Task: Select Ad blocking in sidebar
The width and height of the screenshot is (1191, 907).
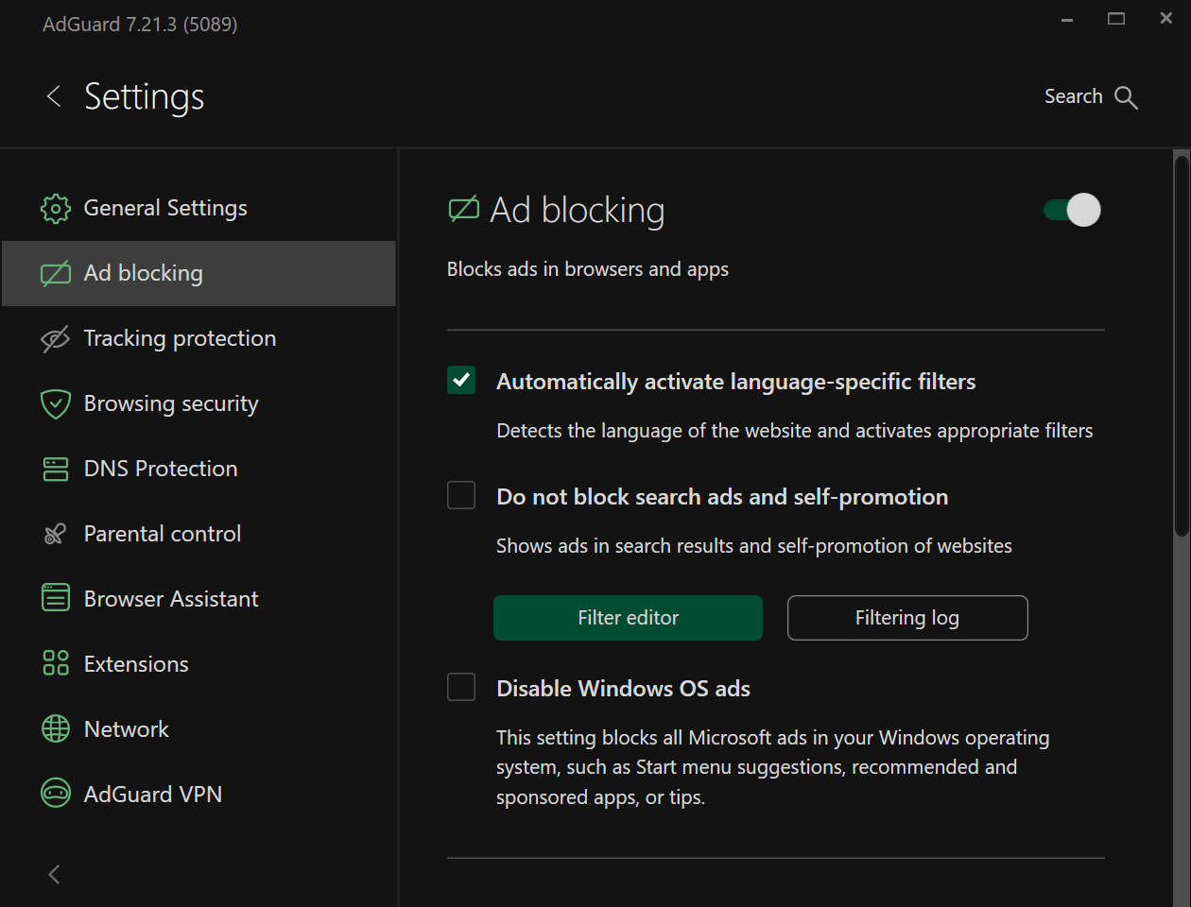Action: coord(198,273)
